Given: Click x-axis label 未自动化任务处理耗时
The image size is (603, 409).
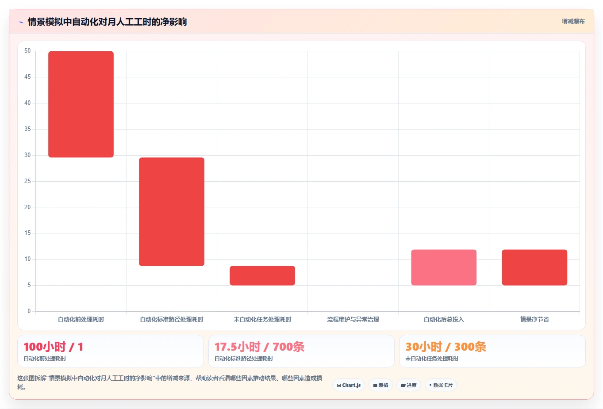Looking at the screenshot, I should [x=262, y=319].
